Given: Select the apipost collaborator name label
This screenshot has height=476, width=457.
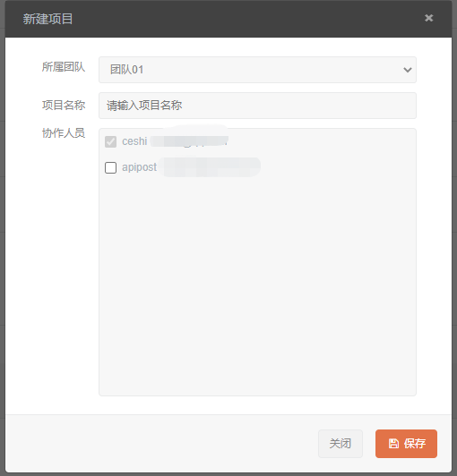Looking at the screenshot, I should (139, 167).
